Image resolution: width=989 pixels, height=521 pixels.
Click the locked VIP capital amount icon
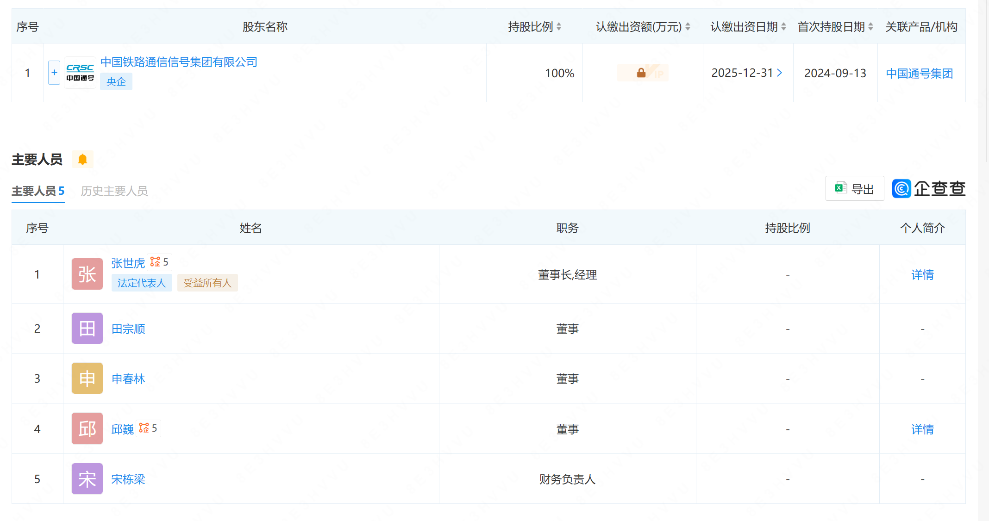[642, 73]
